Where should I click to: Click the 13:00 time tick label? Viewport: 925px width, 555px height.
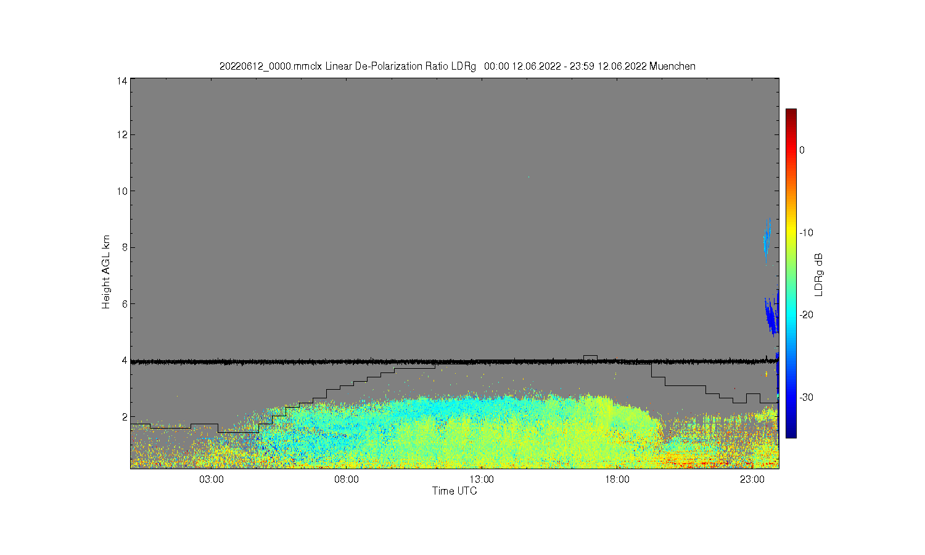point(482,480)
